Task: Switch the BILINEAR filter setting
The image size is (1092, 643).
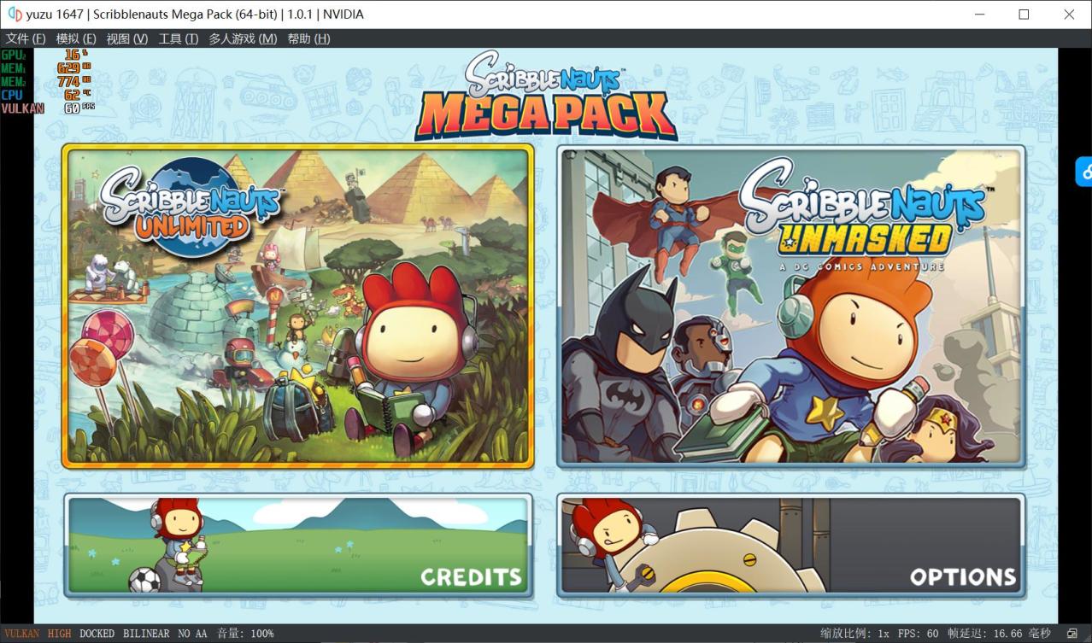Action: [x=146, y=634]
